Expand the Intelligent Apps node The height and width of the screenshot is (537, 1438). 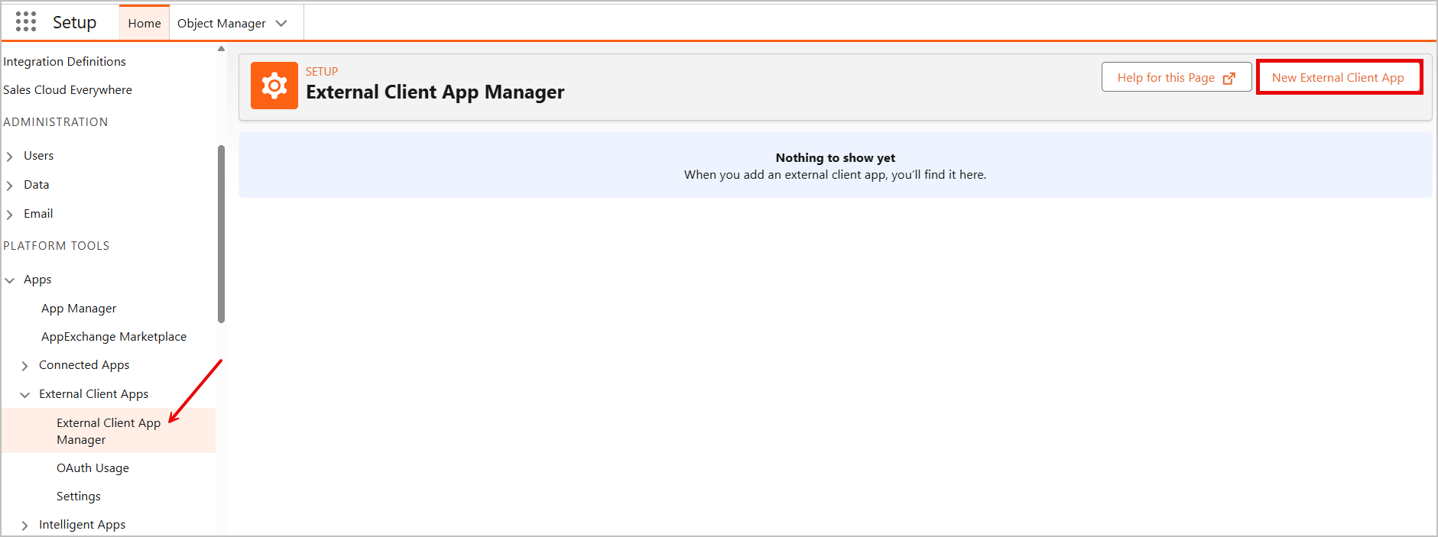25,526
